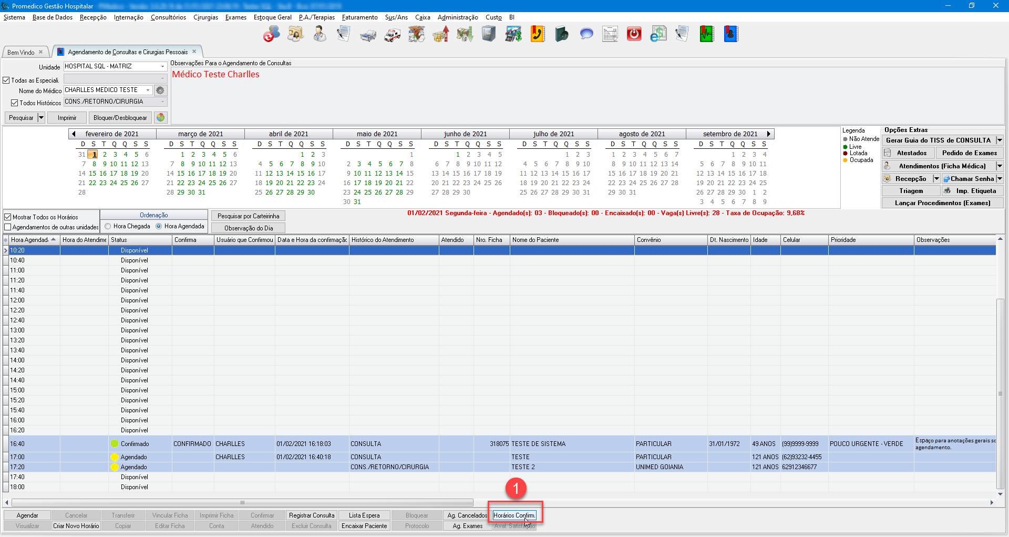
Task: Toggle Mostrar Todos os Horários checkbox
Action: (8, 217)
